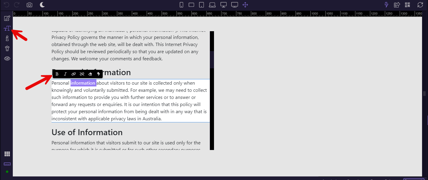
Task: Open the info tool in sidebar
Action: 7,38
